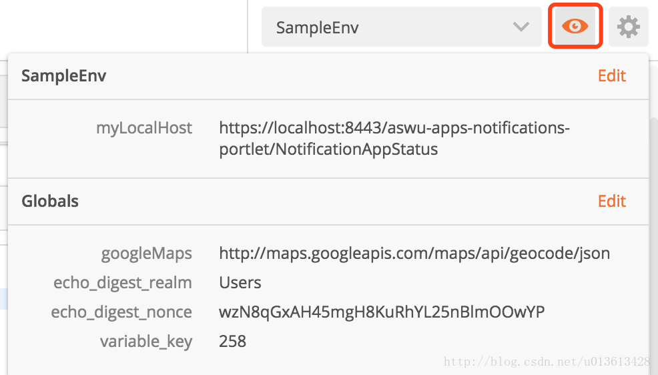Select the echo_digest_nonce variable name
The height and width of the screenshot is (375, 658).
click(121, 312)
